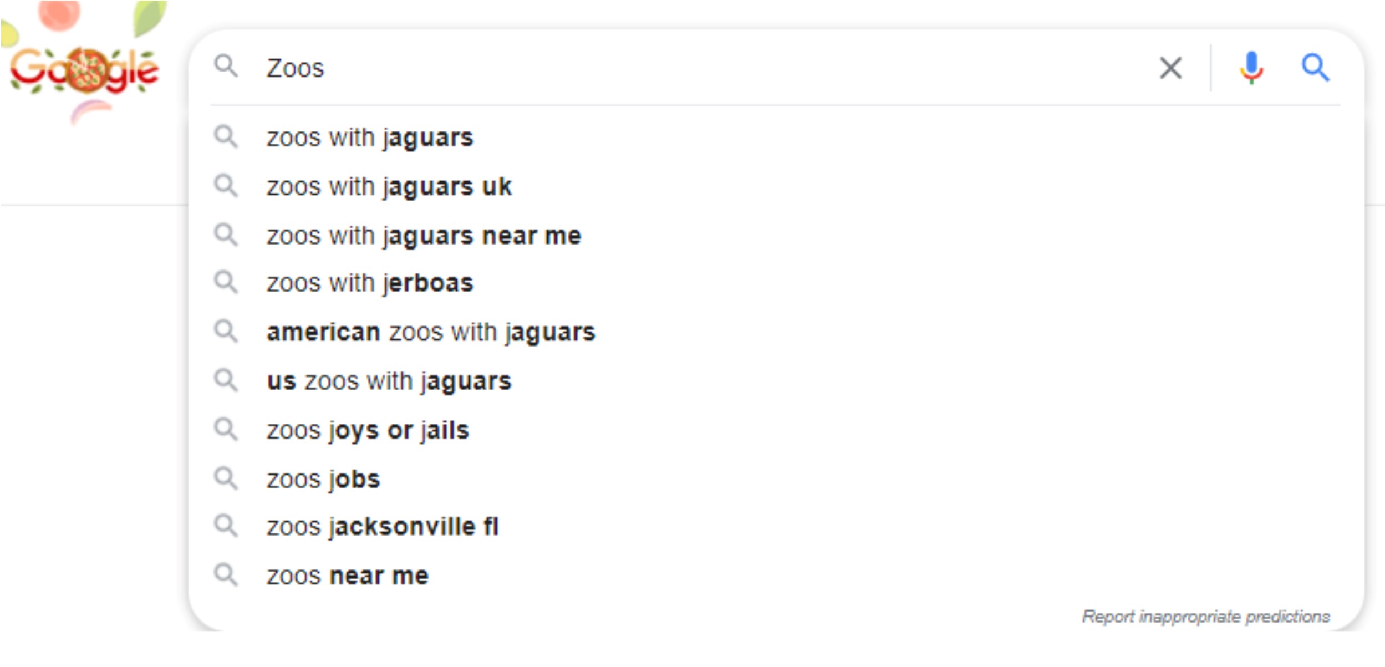
Task: Click search icon beside "zoos jobs"
Action: click(x=226, y=478)
